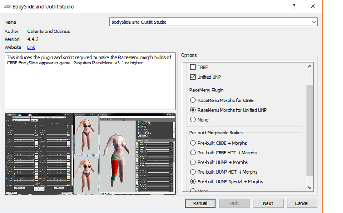The height and width of the screenshot is (213, 343).
Task: Select Pre-built UUNP Special + Morphs
Action: tap(193, 181)
